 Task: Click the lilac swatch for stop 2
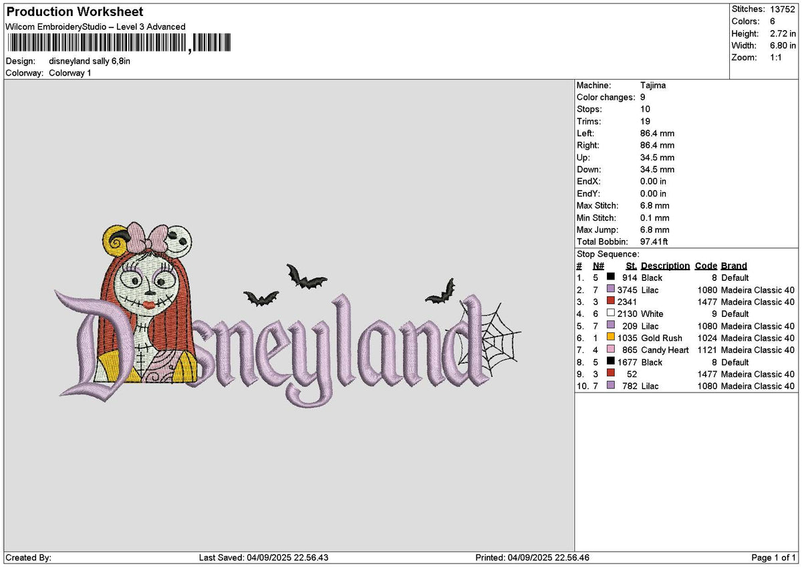(611, 290)
